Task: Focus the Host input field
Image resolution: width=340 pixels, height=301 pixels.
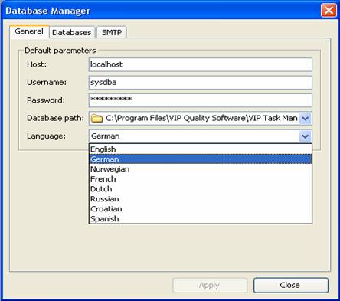Action: click(x=201, y=64)
